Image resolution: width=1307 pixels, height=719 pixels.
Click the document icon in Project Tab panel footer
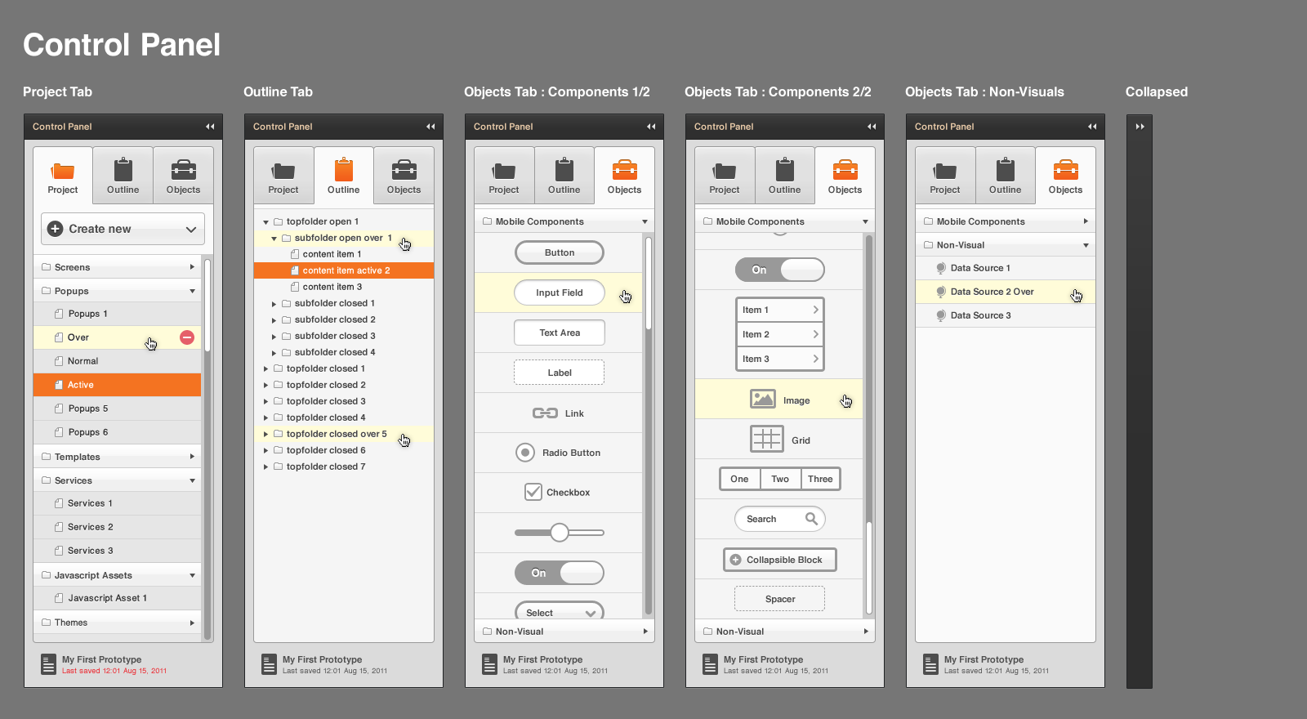[x=48, y=664]
